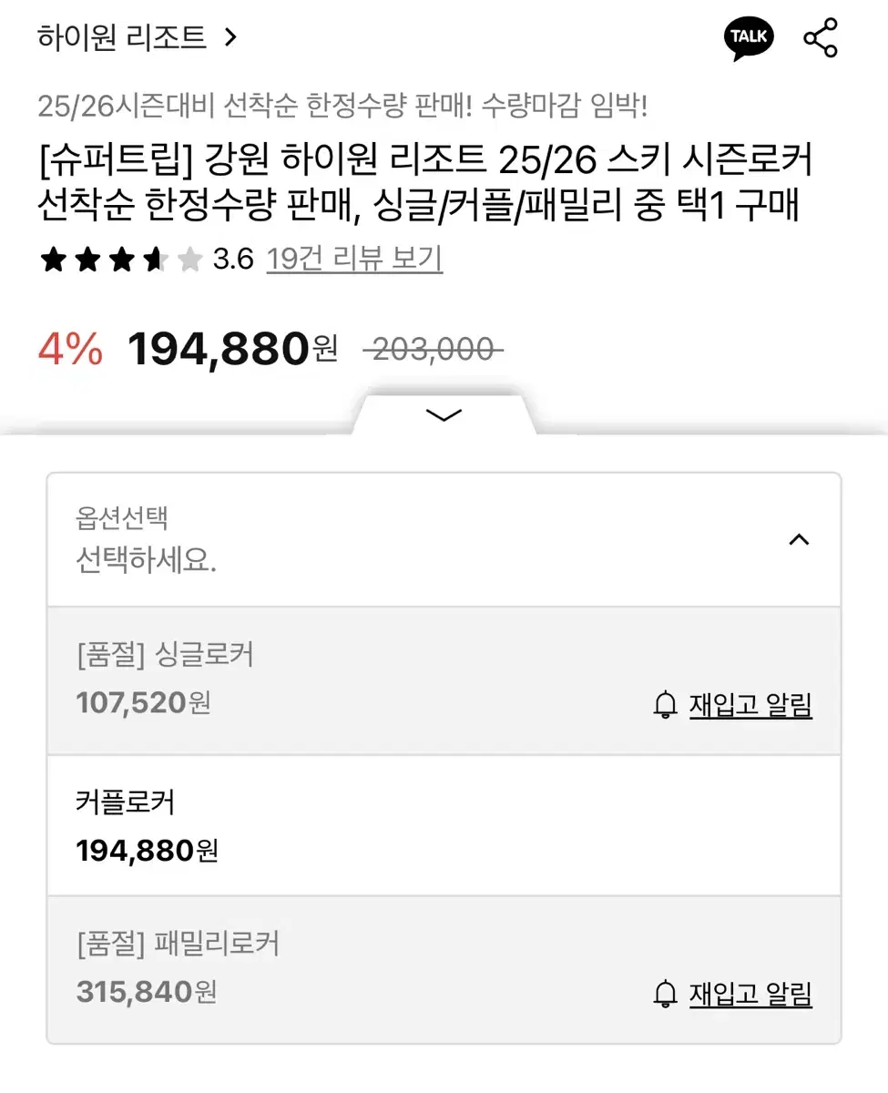Open the 하이원 리조트 brand page
888x1093 pixels.
122,38
